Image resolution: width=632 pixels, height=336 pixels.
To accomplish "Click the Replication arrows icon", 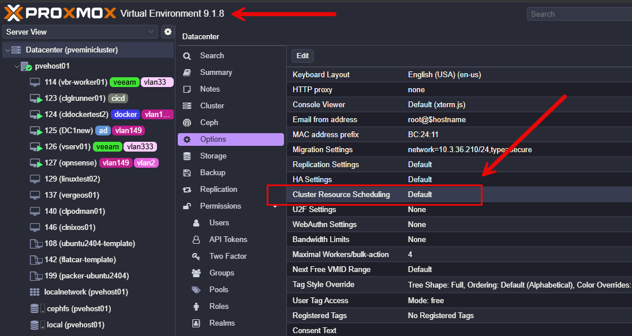I will pyautogui.click(x=187, y=190).
